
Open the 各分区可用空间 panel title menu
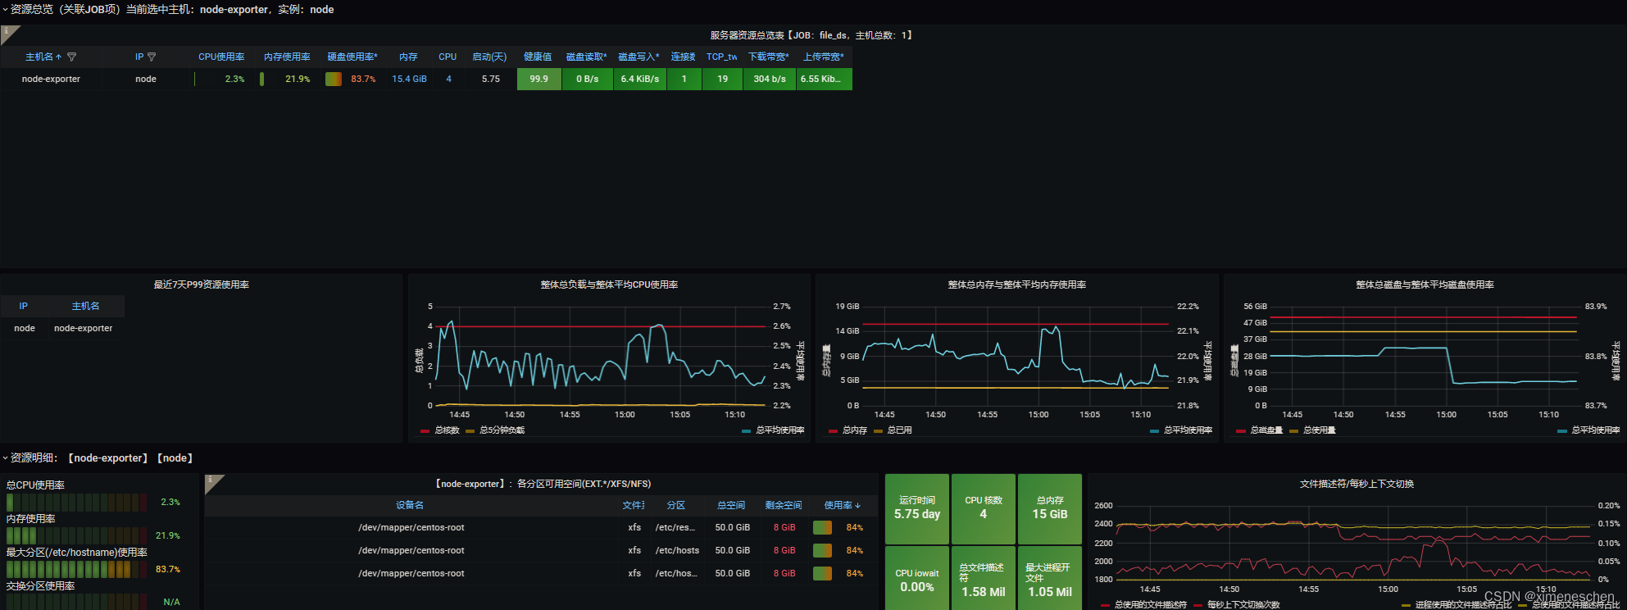tap(542, 484)
